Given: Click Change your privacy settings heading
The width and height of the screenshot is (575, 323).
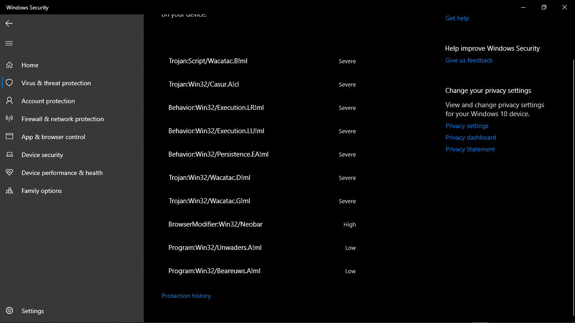Looking at the screenshot, I should [488, 91].
